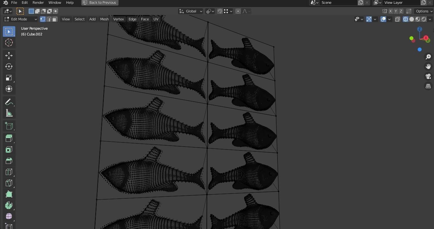Enable vertex select mode
This screenshot has width=434, height=229.
(43, 19)
